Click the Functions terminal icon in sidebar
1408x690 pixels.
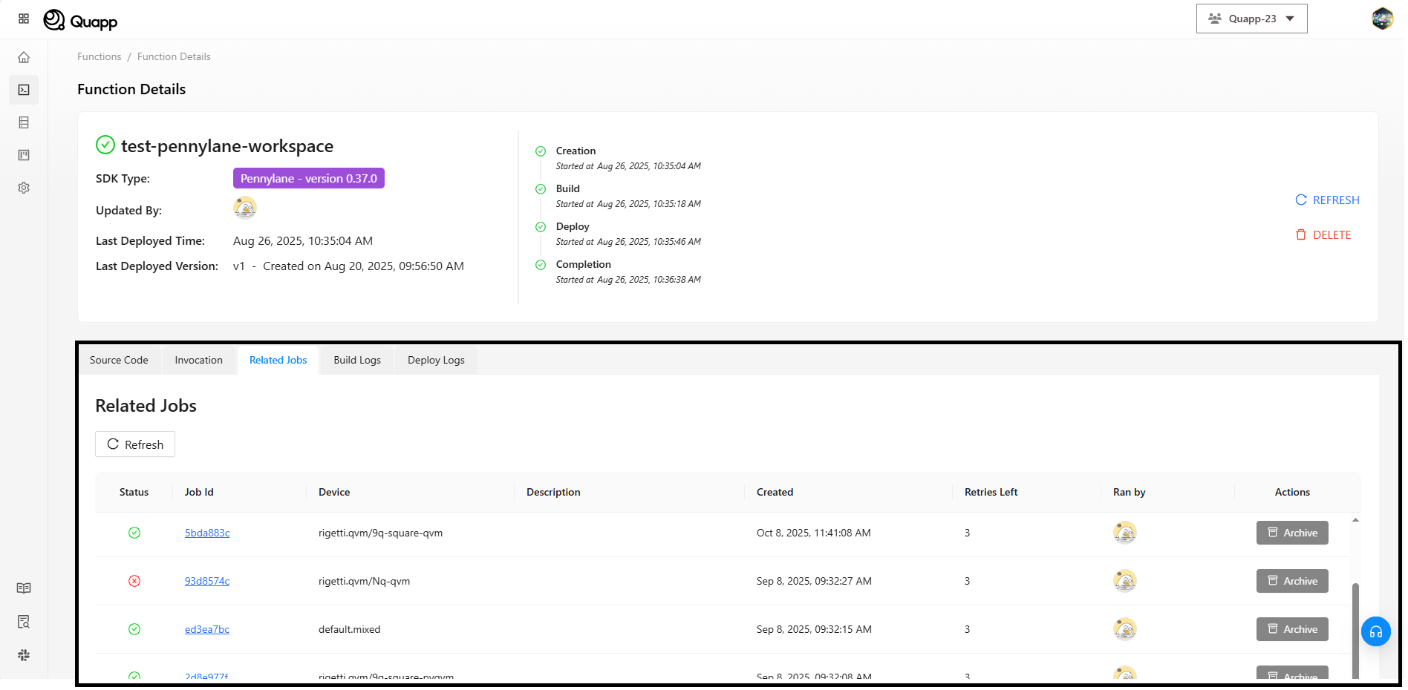click(x=24, y=90)
